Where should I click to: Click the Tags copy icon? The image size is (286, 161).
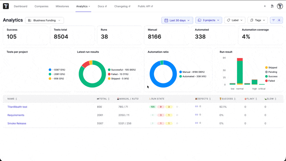(252, 20)
